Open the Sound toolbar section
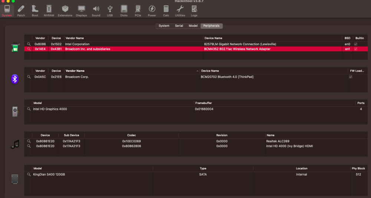 tap(96, 11)
